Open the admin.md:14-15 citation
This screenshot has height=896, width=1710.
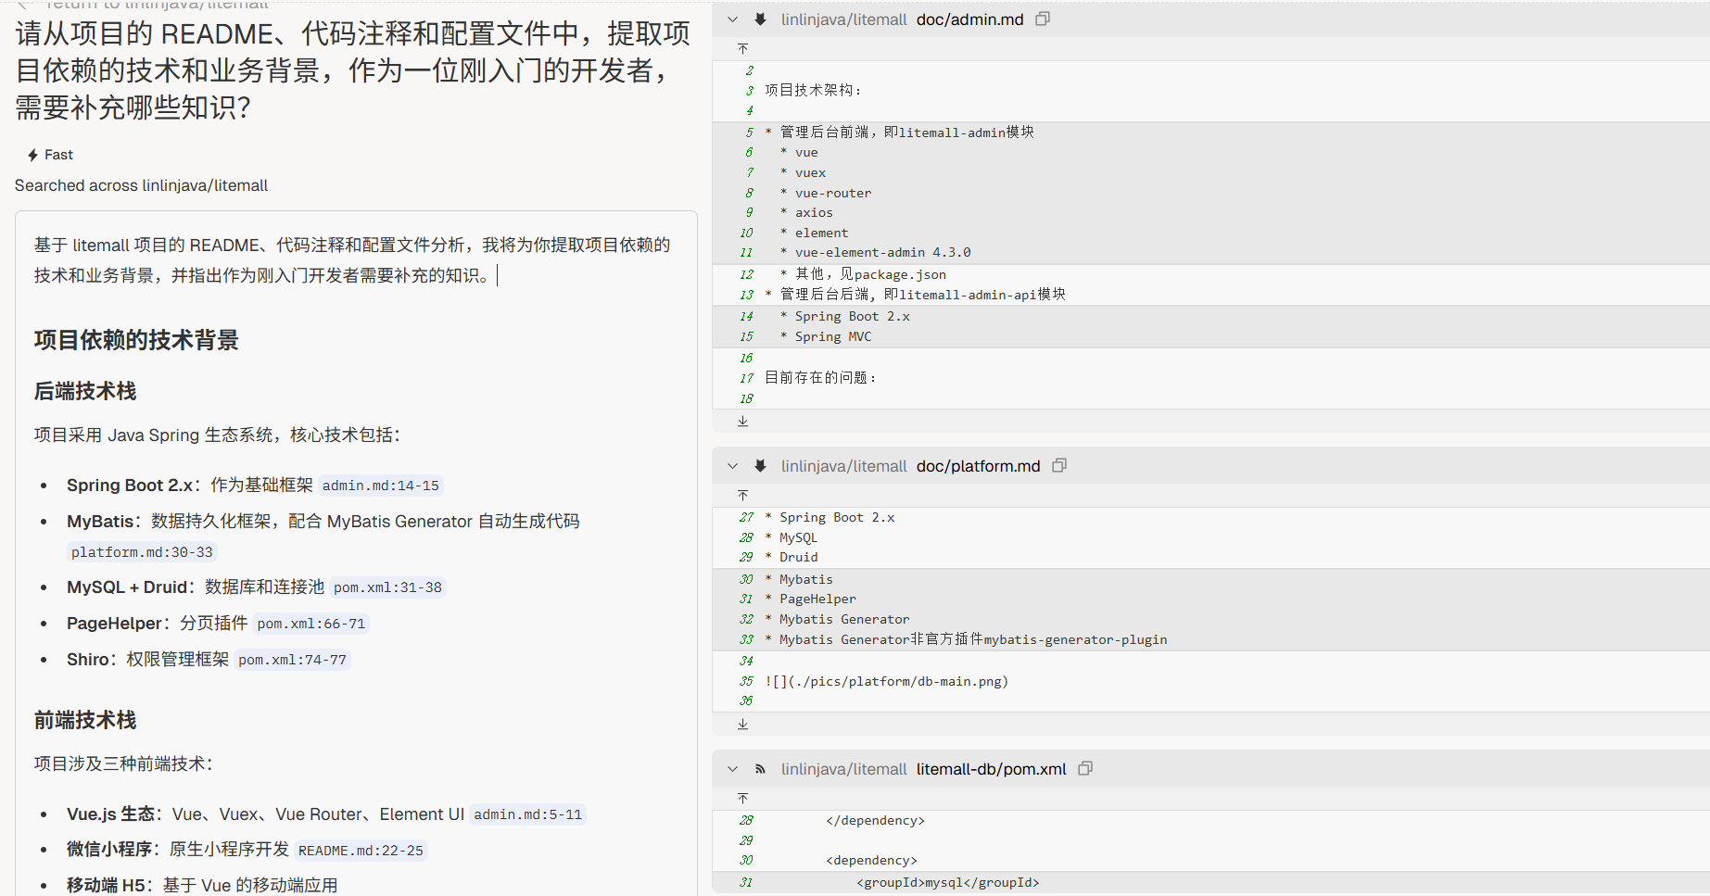[x=380, y=486]
